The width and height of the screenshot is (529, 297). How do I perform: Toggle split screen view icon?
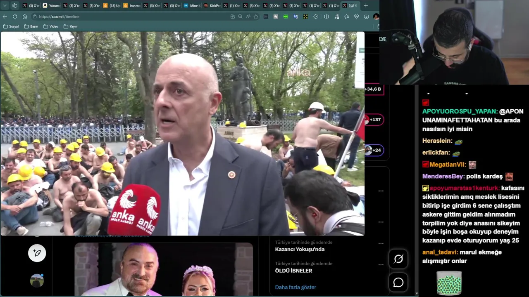(x=326, y=16)
